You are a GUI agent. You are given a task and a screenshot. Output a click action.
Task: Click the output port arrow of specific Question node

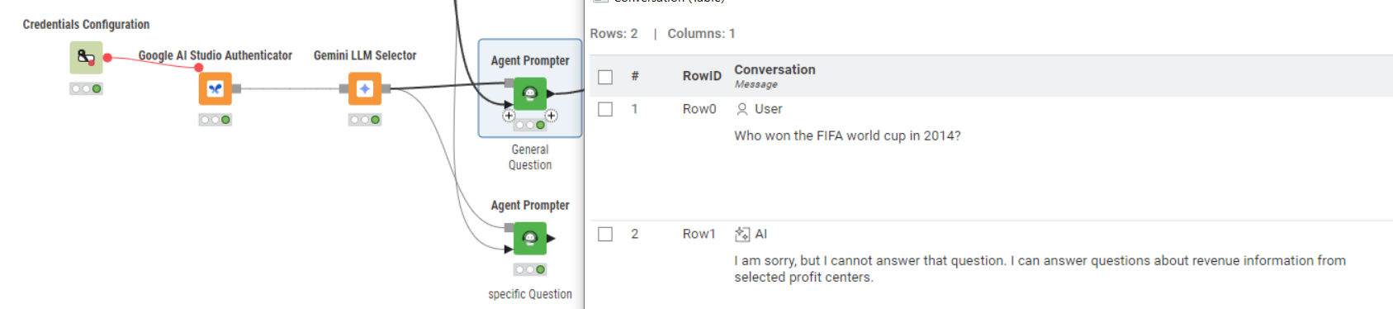click(x=551, y=239)
